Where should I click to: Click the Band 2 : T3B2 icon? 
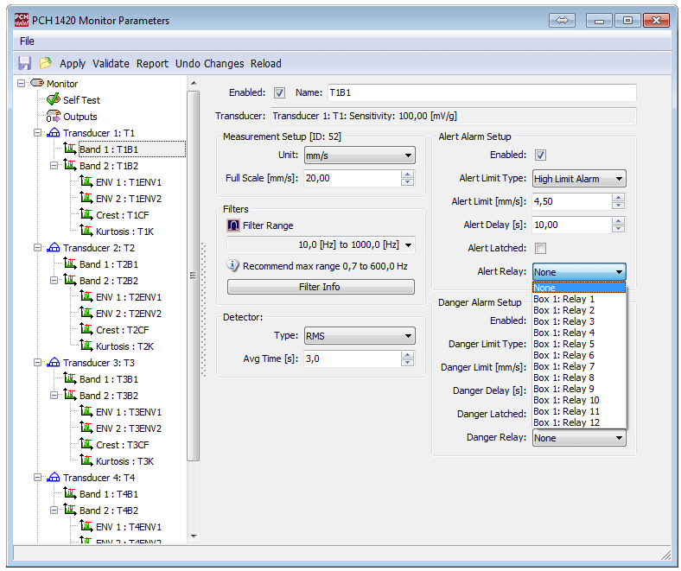(70, 395)
